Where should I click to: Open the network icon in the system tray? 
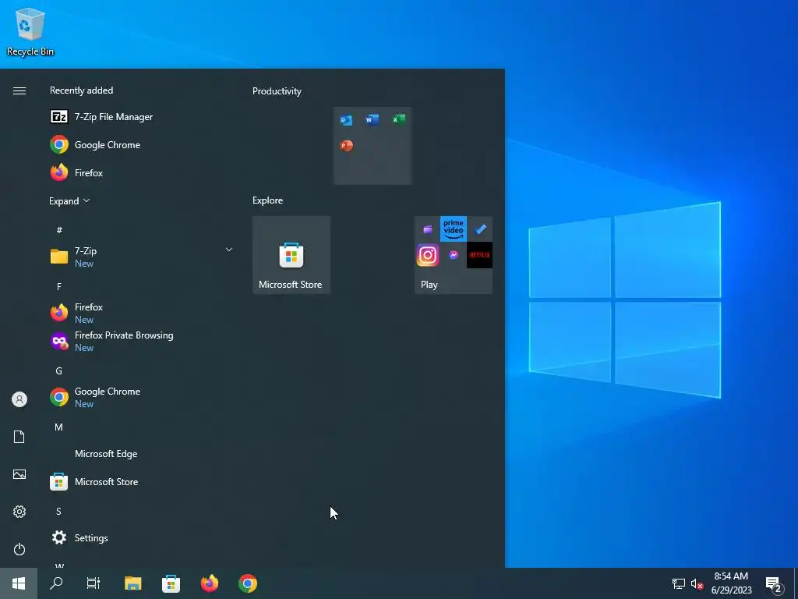click(679, 583)
